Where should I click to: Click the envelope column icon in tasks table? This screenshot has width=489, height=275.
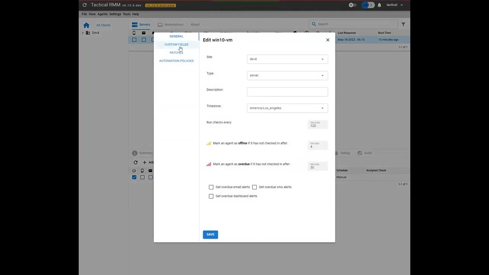pos(151,171)
